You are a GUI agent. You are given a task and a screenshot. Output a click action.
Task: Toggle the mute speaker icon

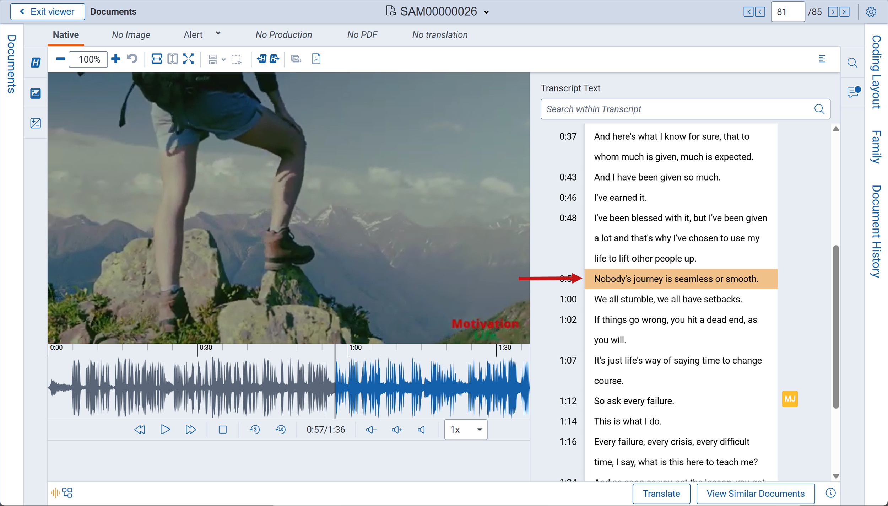[421, 430]
